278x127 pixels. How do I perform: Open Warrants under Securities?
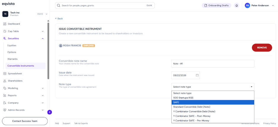click(x=12, y=59)
